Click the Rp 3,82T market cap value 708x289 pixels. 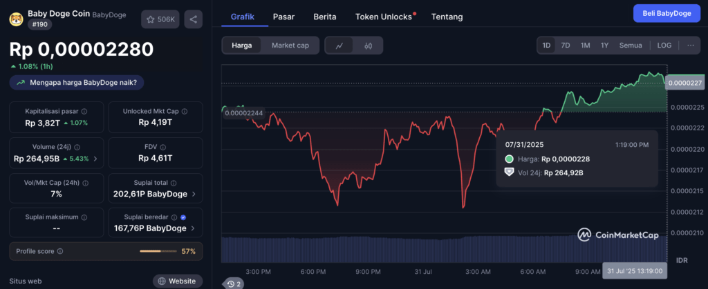pyautogui.click(x=42, y=123)
